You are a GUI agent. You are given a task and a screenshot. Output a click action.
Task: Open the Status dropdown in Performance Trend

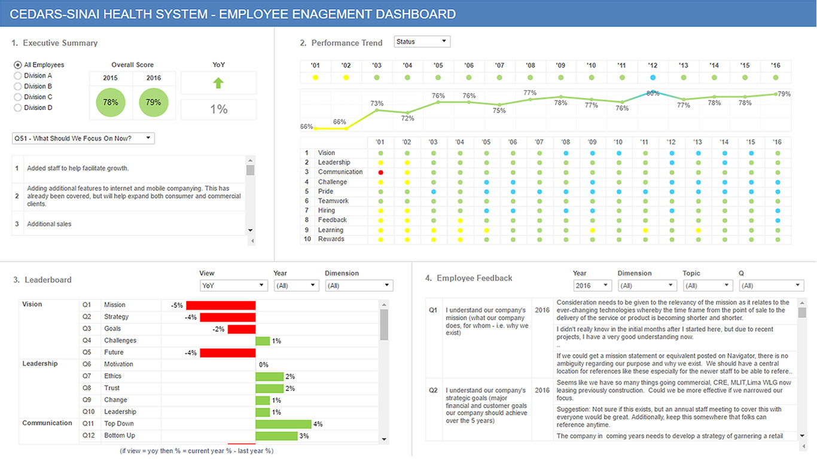[x=422, y=42]
